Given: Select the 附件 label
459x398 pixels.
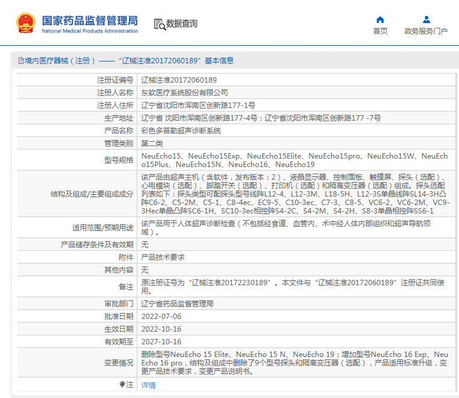Looking at the screenshot, I should click(x=126, y=257).
